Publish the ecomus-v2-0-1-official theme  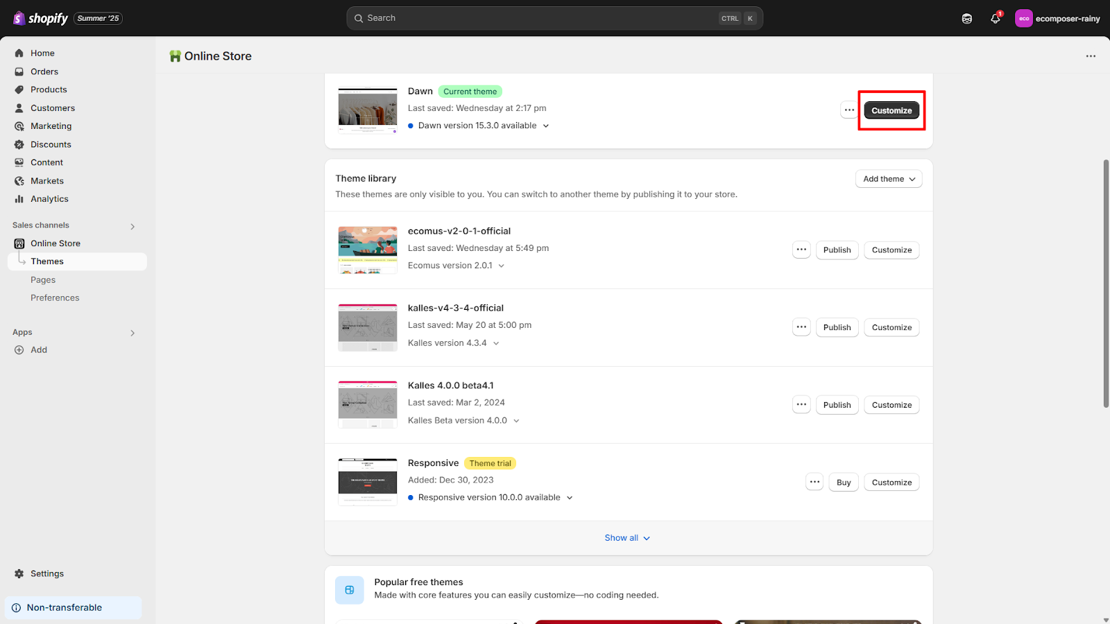[x=837, y=250]
